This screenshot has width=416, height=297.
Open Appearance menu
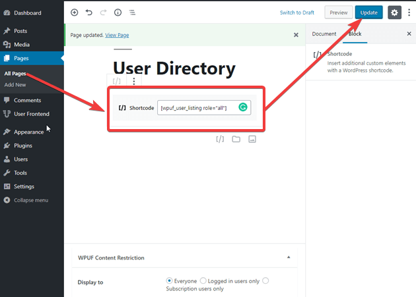coord(28,132)
